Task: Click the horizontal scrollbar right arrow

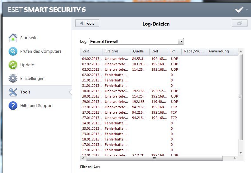Action: tap(235, 158)
